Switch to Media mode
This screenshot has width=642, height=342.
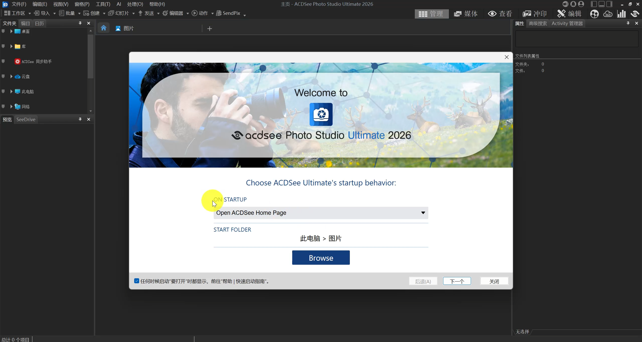click(x=466, y=14)
